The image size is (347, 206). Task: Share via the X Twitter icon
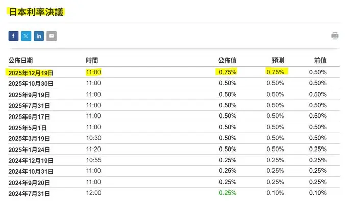26,36
